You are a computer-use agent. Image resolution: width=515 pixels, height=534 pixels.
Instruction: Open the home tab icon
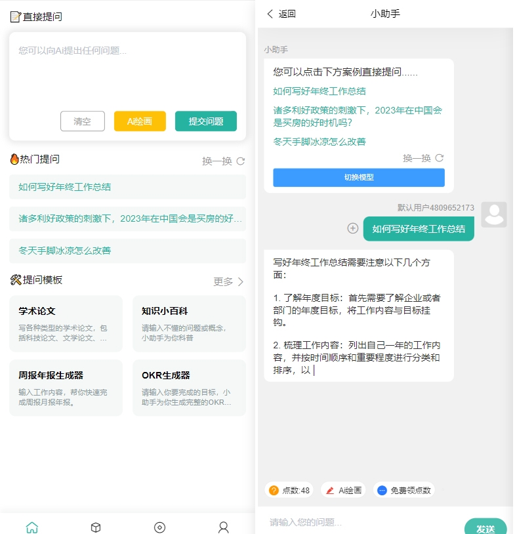pyautogui.click(x=32, y=527)
